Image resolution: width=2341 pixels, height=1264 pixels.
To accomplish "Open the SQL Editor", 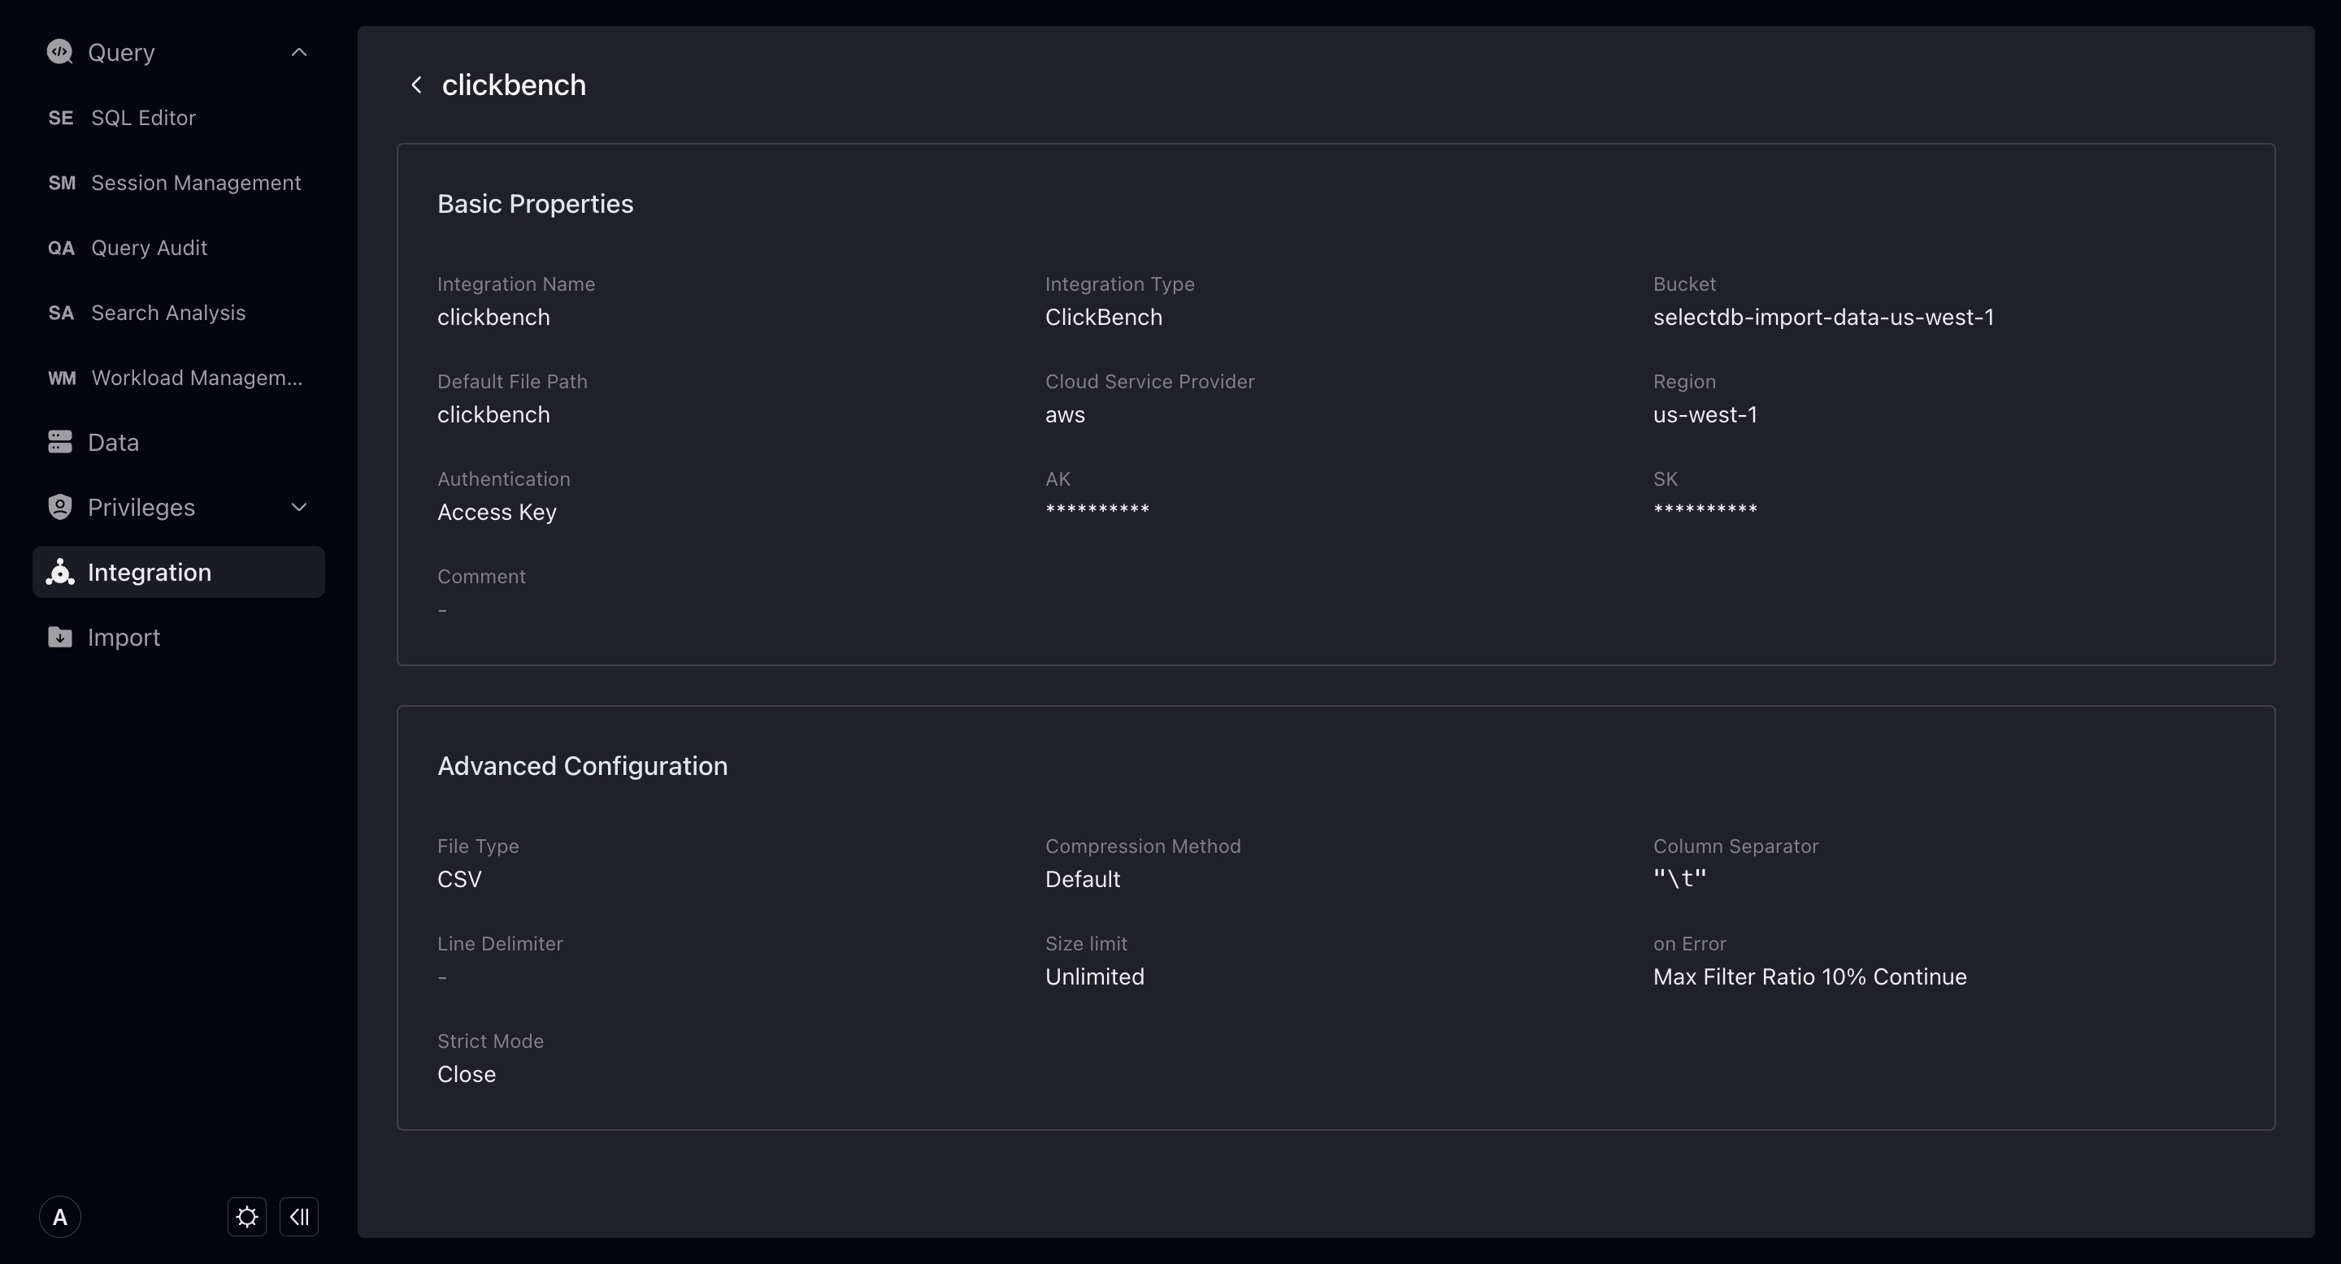I will (x=143, y=117).
